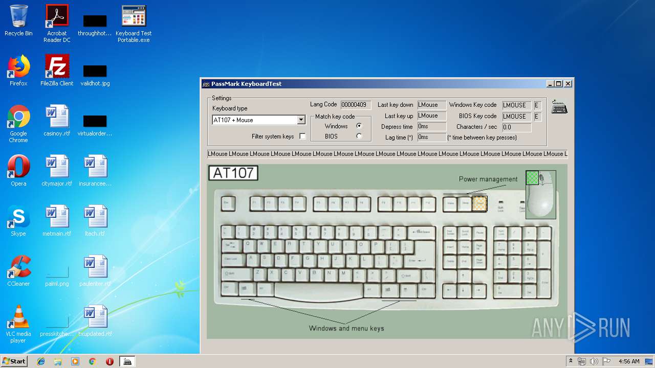Click the Backspace key on keyboard image
The height and width of the screenshot is (368, 655).
422,233
